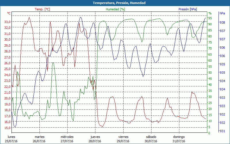The height and width of the screenshot is (144, 230).
Task: Click the chart title "Temperatura, Presión, Humedad"
Action: click(115, 3)
